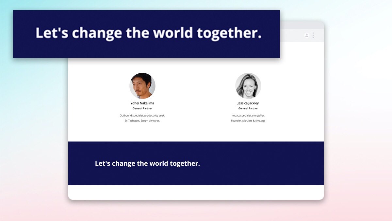Click 'Founder, Alltruists & Kiva.org.' text

tap(248, 121)
